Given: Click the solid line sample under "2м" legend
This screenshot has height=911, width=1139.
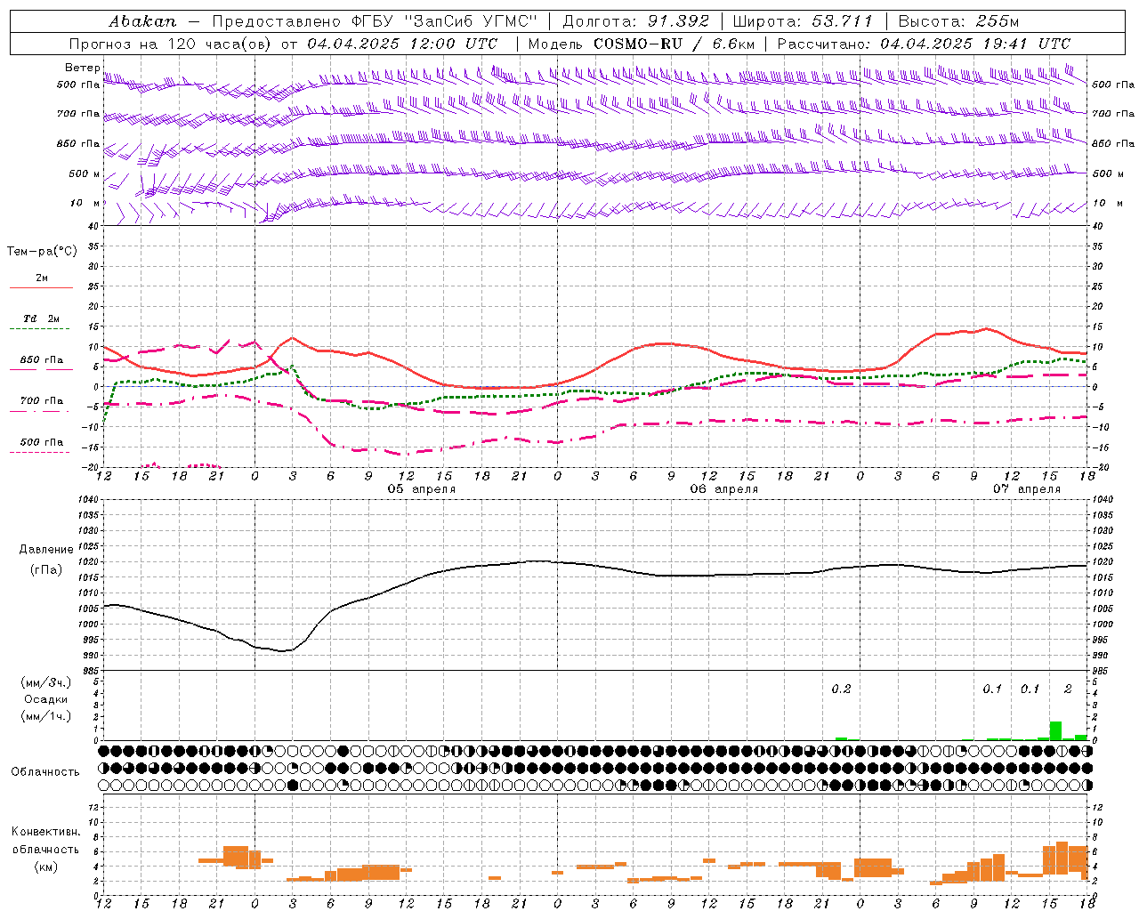Looking at the screenshot, I should pyautogui.click(x=41, y=288).
